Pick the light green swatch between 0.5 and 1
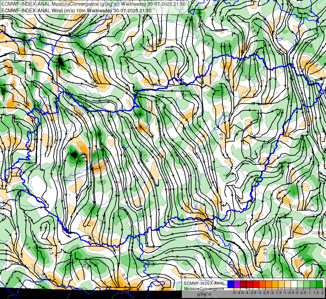The height and width of the screenshot is (299, 326). (x=307, y=284)
